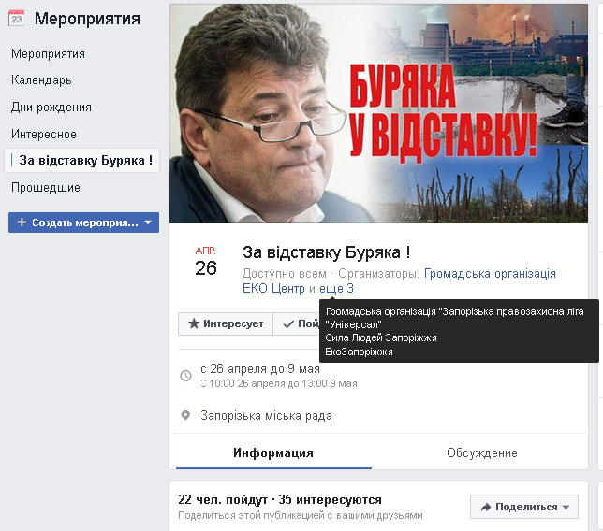603x531 pixels.
Task: Click the plus icon on Создать мероприятие
Action: pos(22,222)
